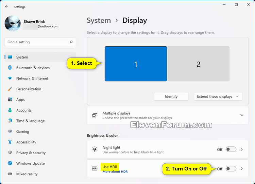
Task: Click the Accessibility figure icon
Action: point(10,142)
